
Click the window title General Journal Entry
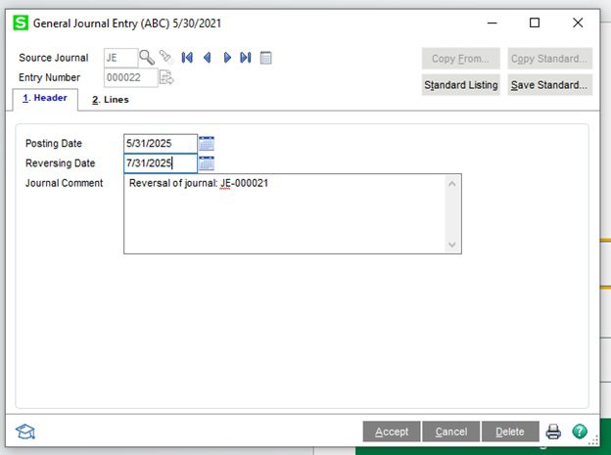tap(127, 23)
